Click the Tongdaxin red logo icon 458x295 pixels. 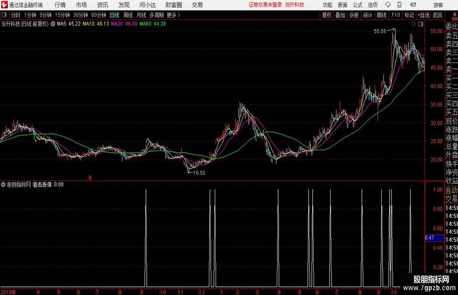pyautogui.click(x=4, y=5)
